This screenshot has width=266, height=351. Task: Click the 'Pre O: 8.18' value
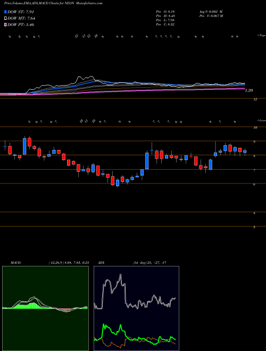click(165, 12)
